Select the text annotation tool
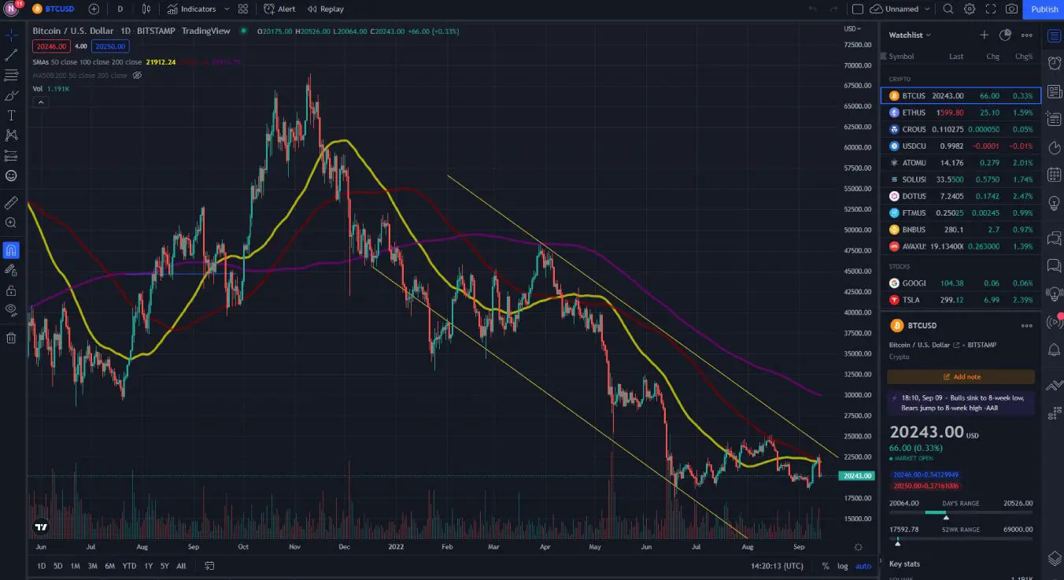 coord(11,115)
